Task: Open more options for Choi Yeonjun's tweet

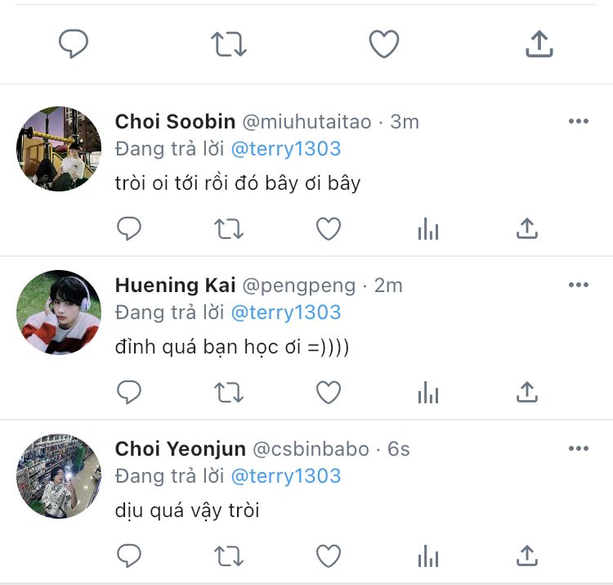Action: [578, 449]
